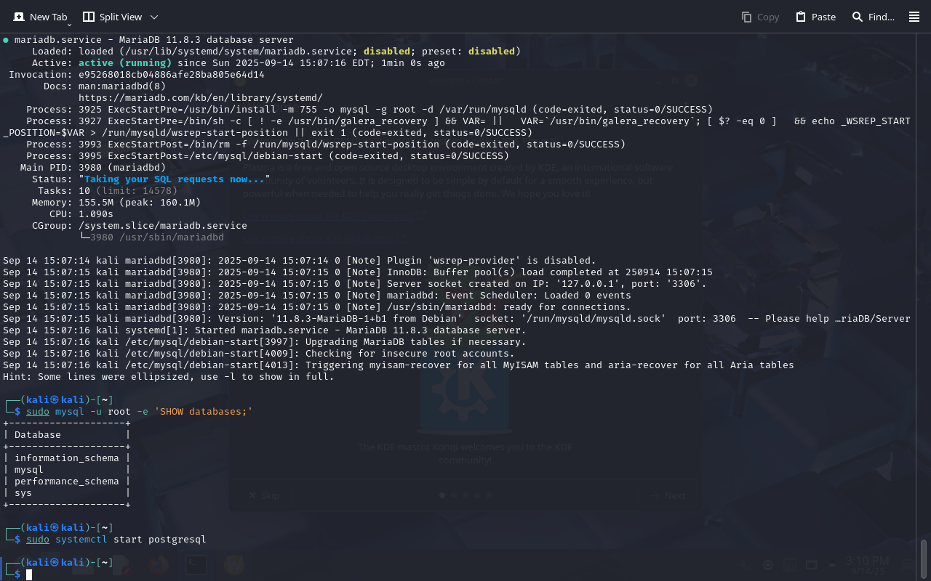Click 'Started mariadb.service' systemd log line
The width and height of the screenshot is (931, 581).
(265, 330)
